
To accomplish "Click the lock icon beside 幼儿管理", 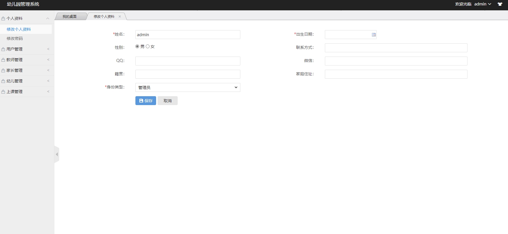I will click(3, 81).
